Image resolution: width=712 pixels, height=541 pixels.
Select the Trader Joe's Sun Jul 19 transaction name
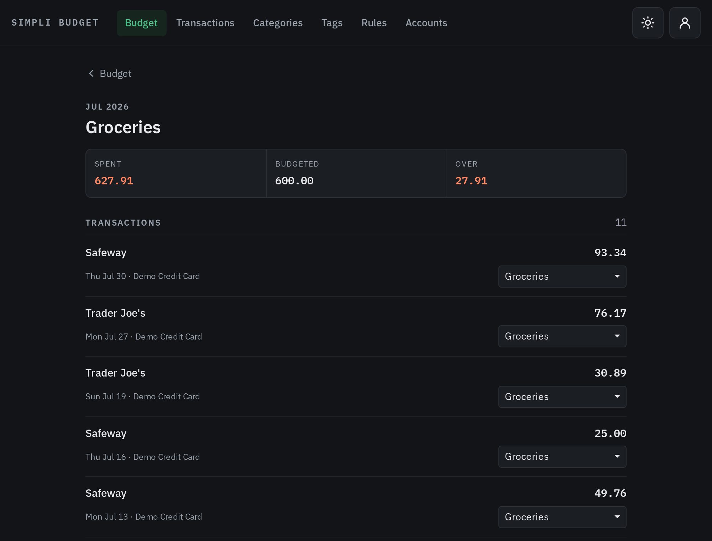[115, 373]
